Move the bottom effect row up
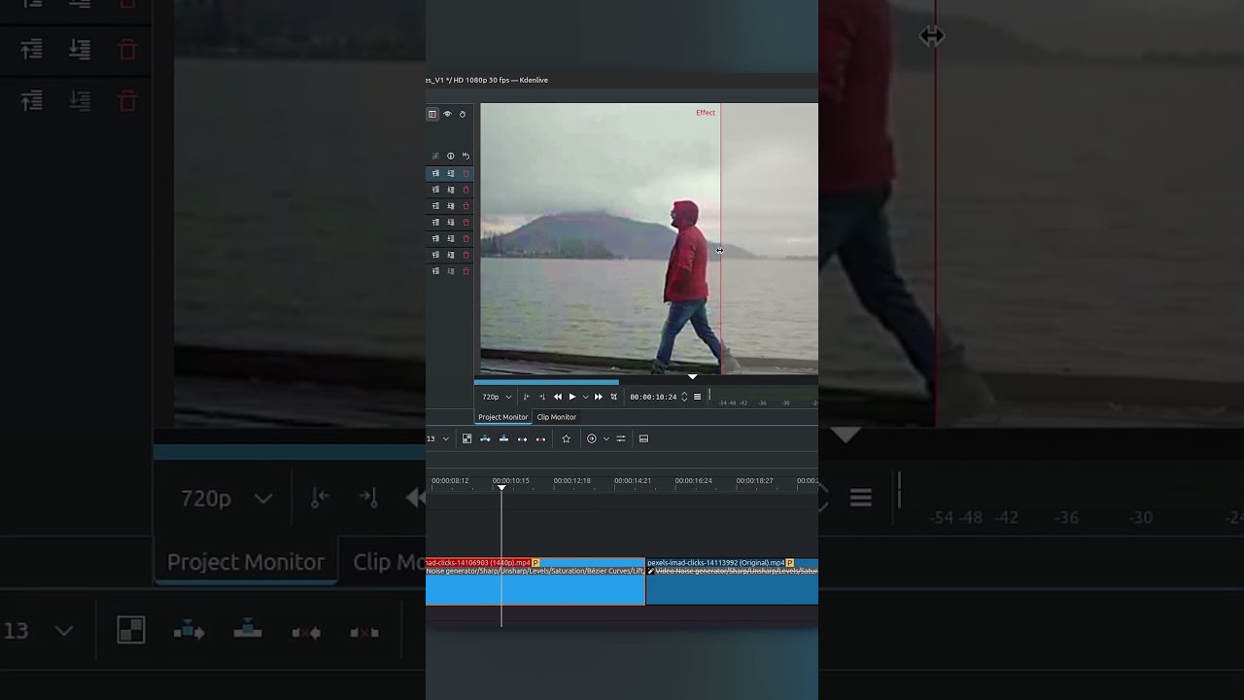Image resolution: width=1244 pixels, height=700 pixels. [435, 271]
